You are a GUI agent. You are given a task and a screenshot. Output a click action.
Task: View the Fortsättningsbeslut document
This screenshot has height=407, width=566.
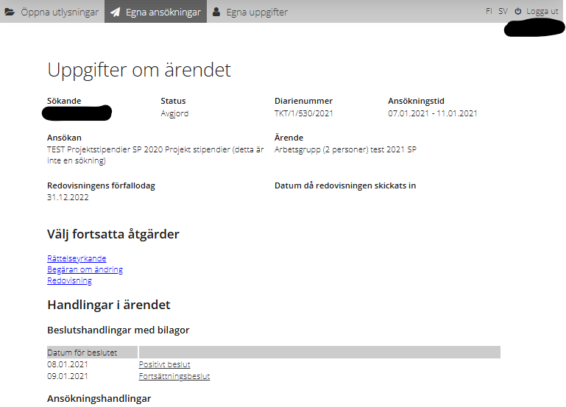[174, 376]
